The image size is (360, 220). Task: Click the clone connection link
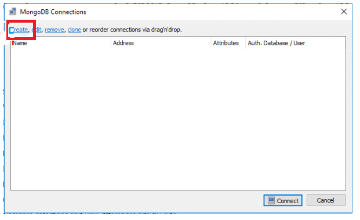click(74, 30)
